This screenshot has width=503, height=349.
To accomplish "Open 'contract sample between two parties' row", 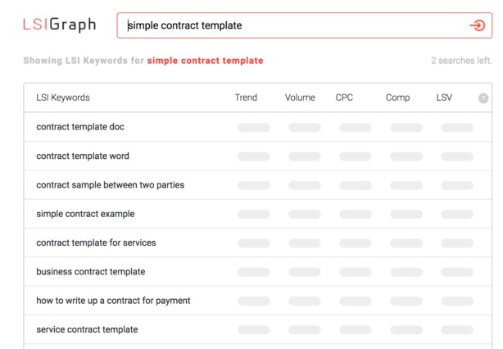I will 110,185.
